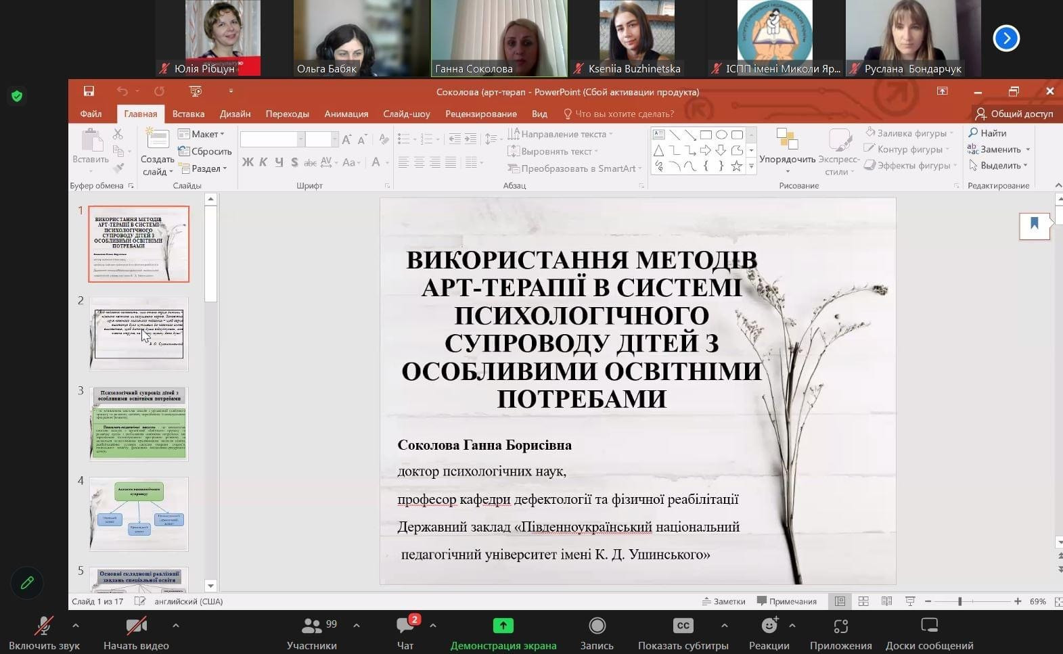Unmute microphone with Включить звук
Image resolution: width=1063 pixels, height=654 pixels.
click(x=44, y=626)
